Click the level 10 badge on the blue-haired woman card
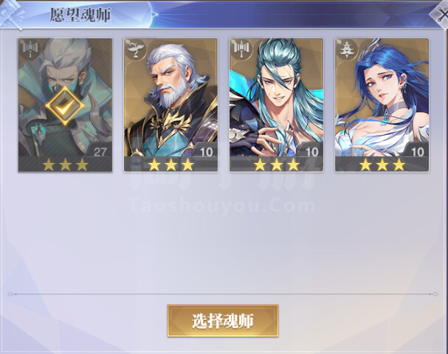The width and height of the screenshot is (448, 354). click(417, 151)
